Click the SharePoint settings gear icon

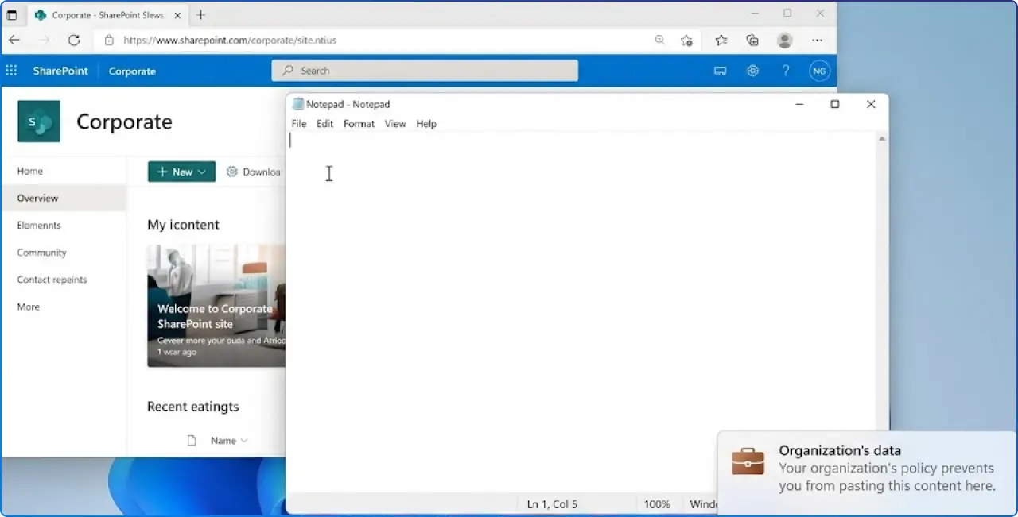point(752,71)
